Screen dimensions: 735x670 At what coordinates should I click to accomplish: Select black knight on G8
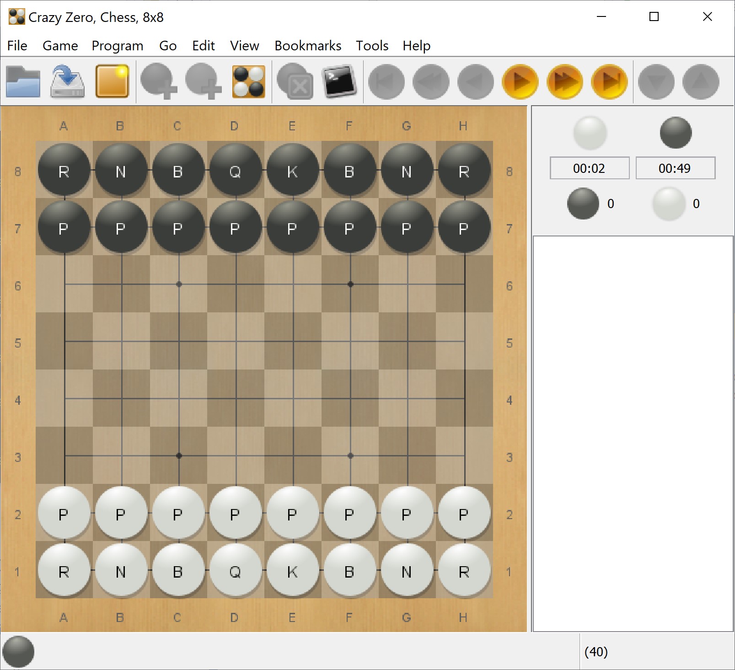tap(407, 170)
